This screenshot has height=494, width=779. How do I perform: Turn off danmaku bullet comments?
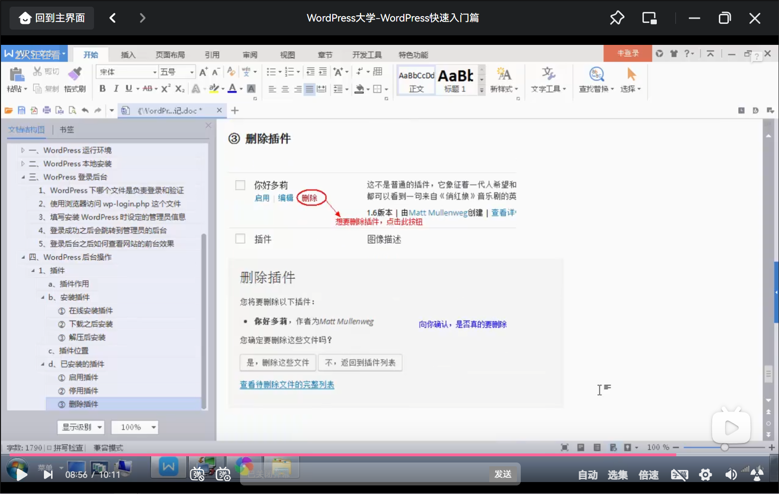(x=197, y=474)
